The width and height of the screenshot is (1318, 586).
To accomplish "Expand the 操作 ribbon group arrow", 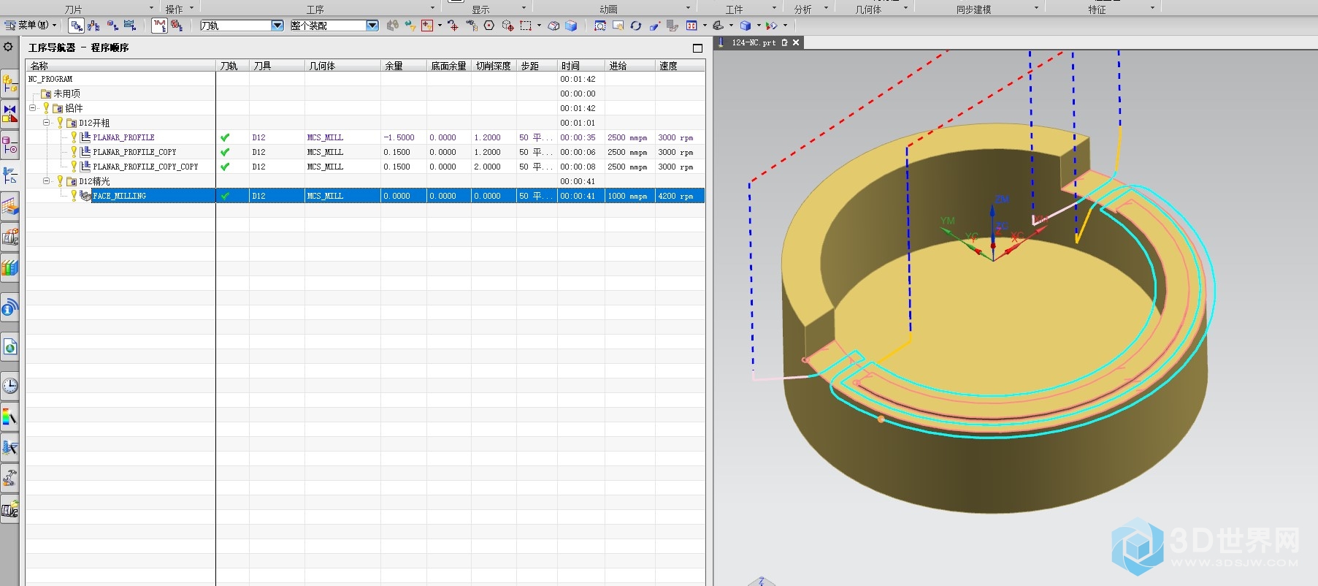I will click(191, 8).
